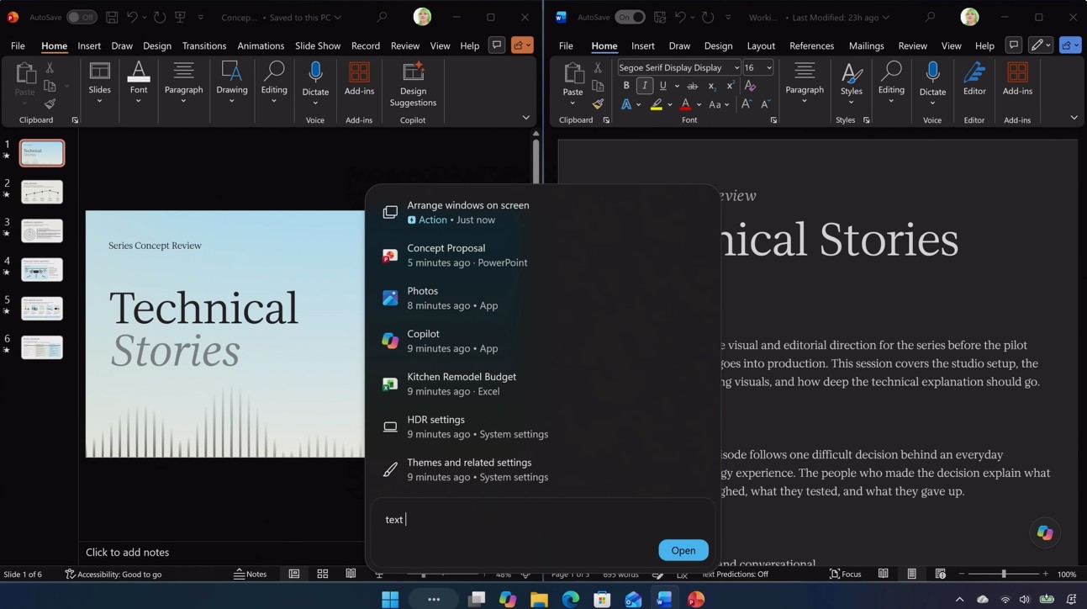Toggle Italic formatting in Word

[645, 86]
